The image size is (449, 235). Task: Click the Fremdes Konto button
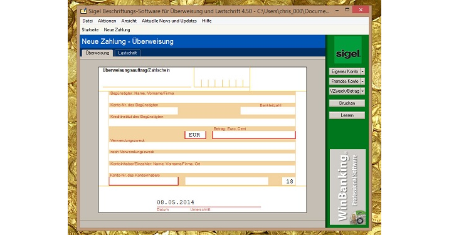click(x=344, y=81)
